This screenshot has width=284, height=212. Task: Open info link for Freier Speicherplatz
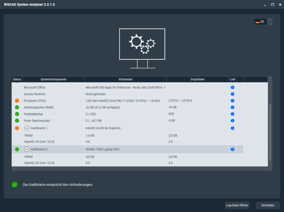(x=232, y=121)
